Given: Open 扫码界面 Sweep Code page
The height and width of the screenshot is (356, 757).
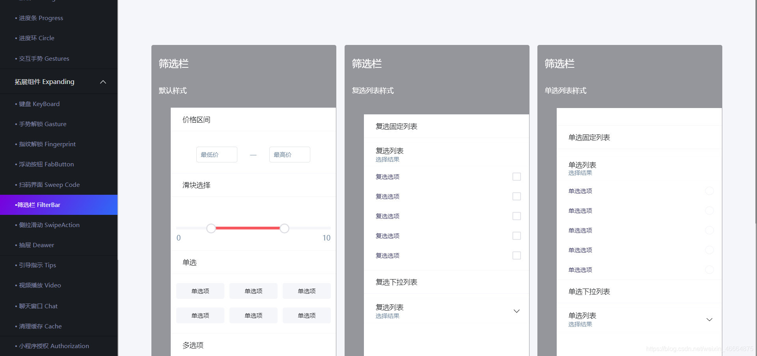Looking at the screenshot, I should coord(49,185).
